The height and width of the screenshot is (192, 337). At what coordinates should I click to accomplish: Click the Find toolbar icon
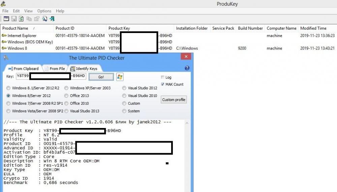[x=44, y=19]
